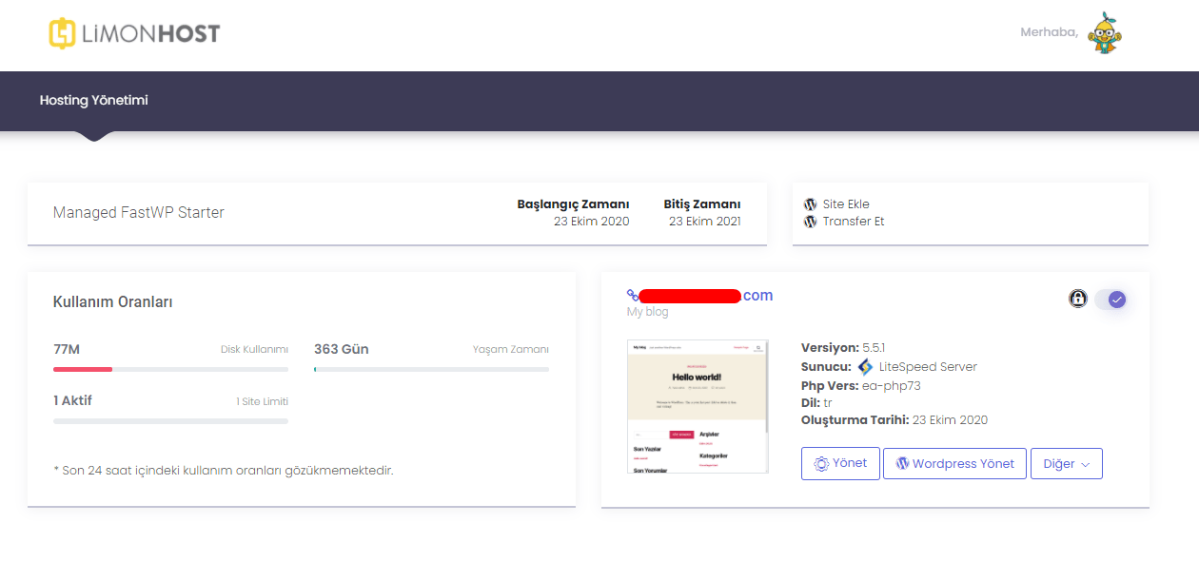Click the 77M disk usage value
The width and height of the screenshot is (1199, 562).
click(67, 349)
